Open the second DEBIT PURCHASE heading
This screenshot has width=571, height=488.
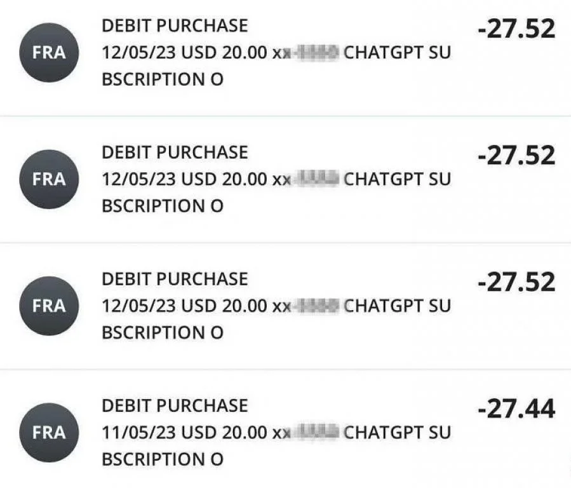[x=175, y=152]
